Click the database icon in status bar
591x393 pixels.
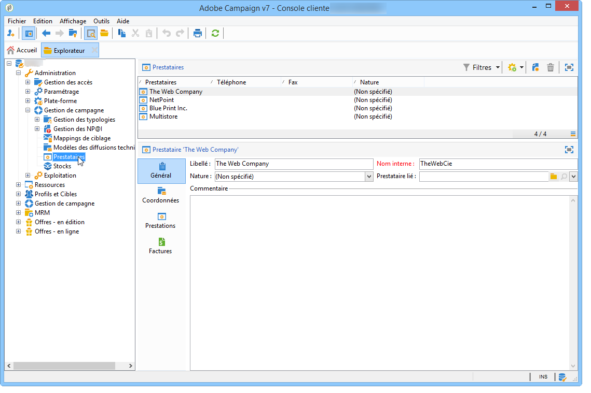tap(562, 377)
